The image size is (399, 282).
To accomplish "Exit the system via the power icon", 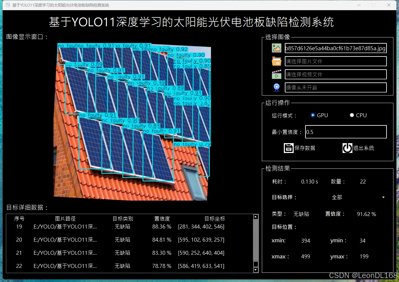I will pyautogui.click(x=347, y=148).
